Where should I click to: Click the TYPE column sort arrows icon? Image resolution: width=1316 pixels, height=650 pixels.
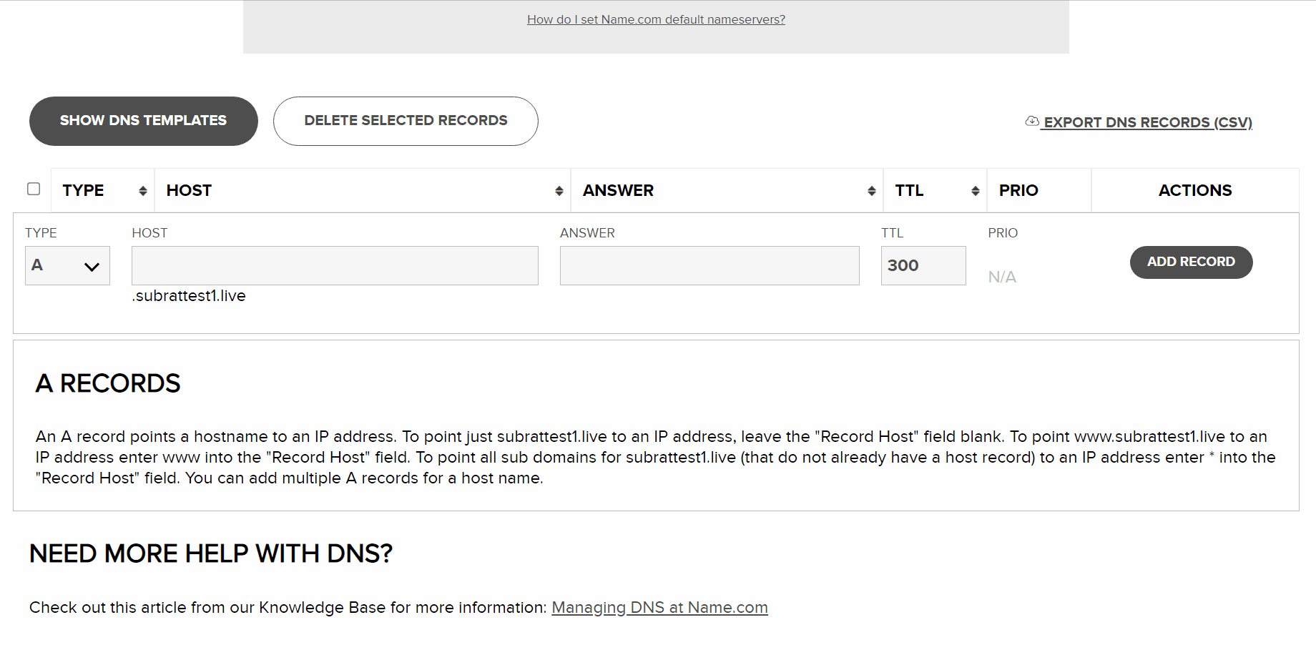coord(143,191)
